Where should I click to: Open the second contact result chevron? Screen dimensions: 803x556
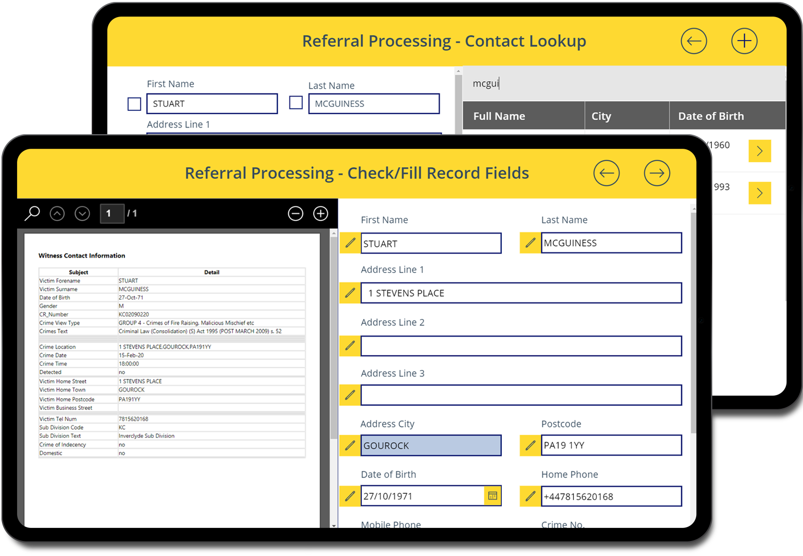point(759,193)
